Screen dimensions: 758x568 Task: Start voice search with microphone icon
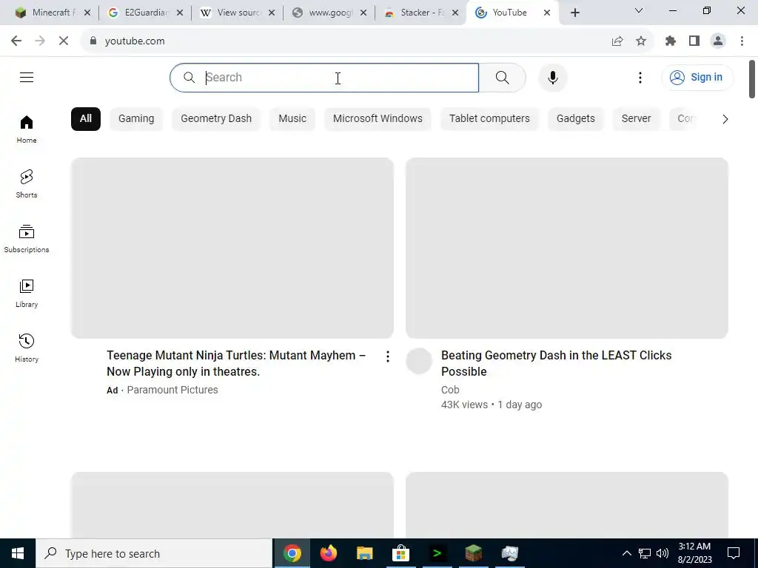(552, 77)
